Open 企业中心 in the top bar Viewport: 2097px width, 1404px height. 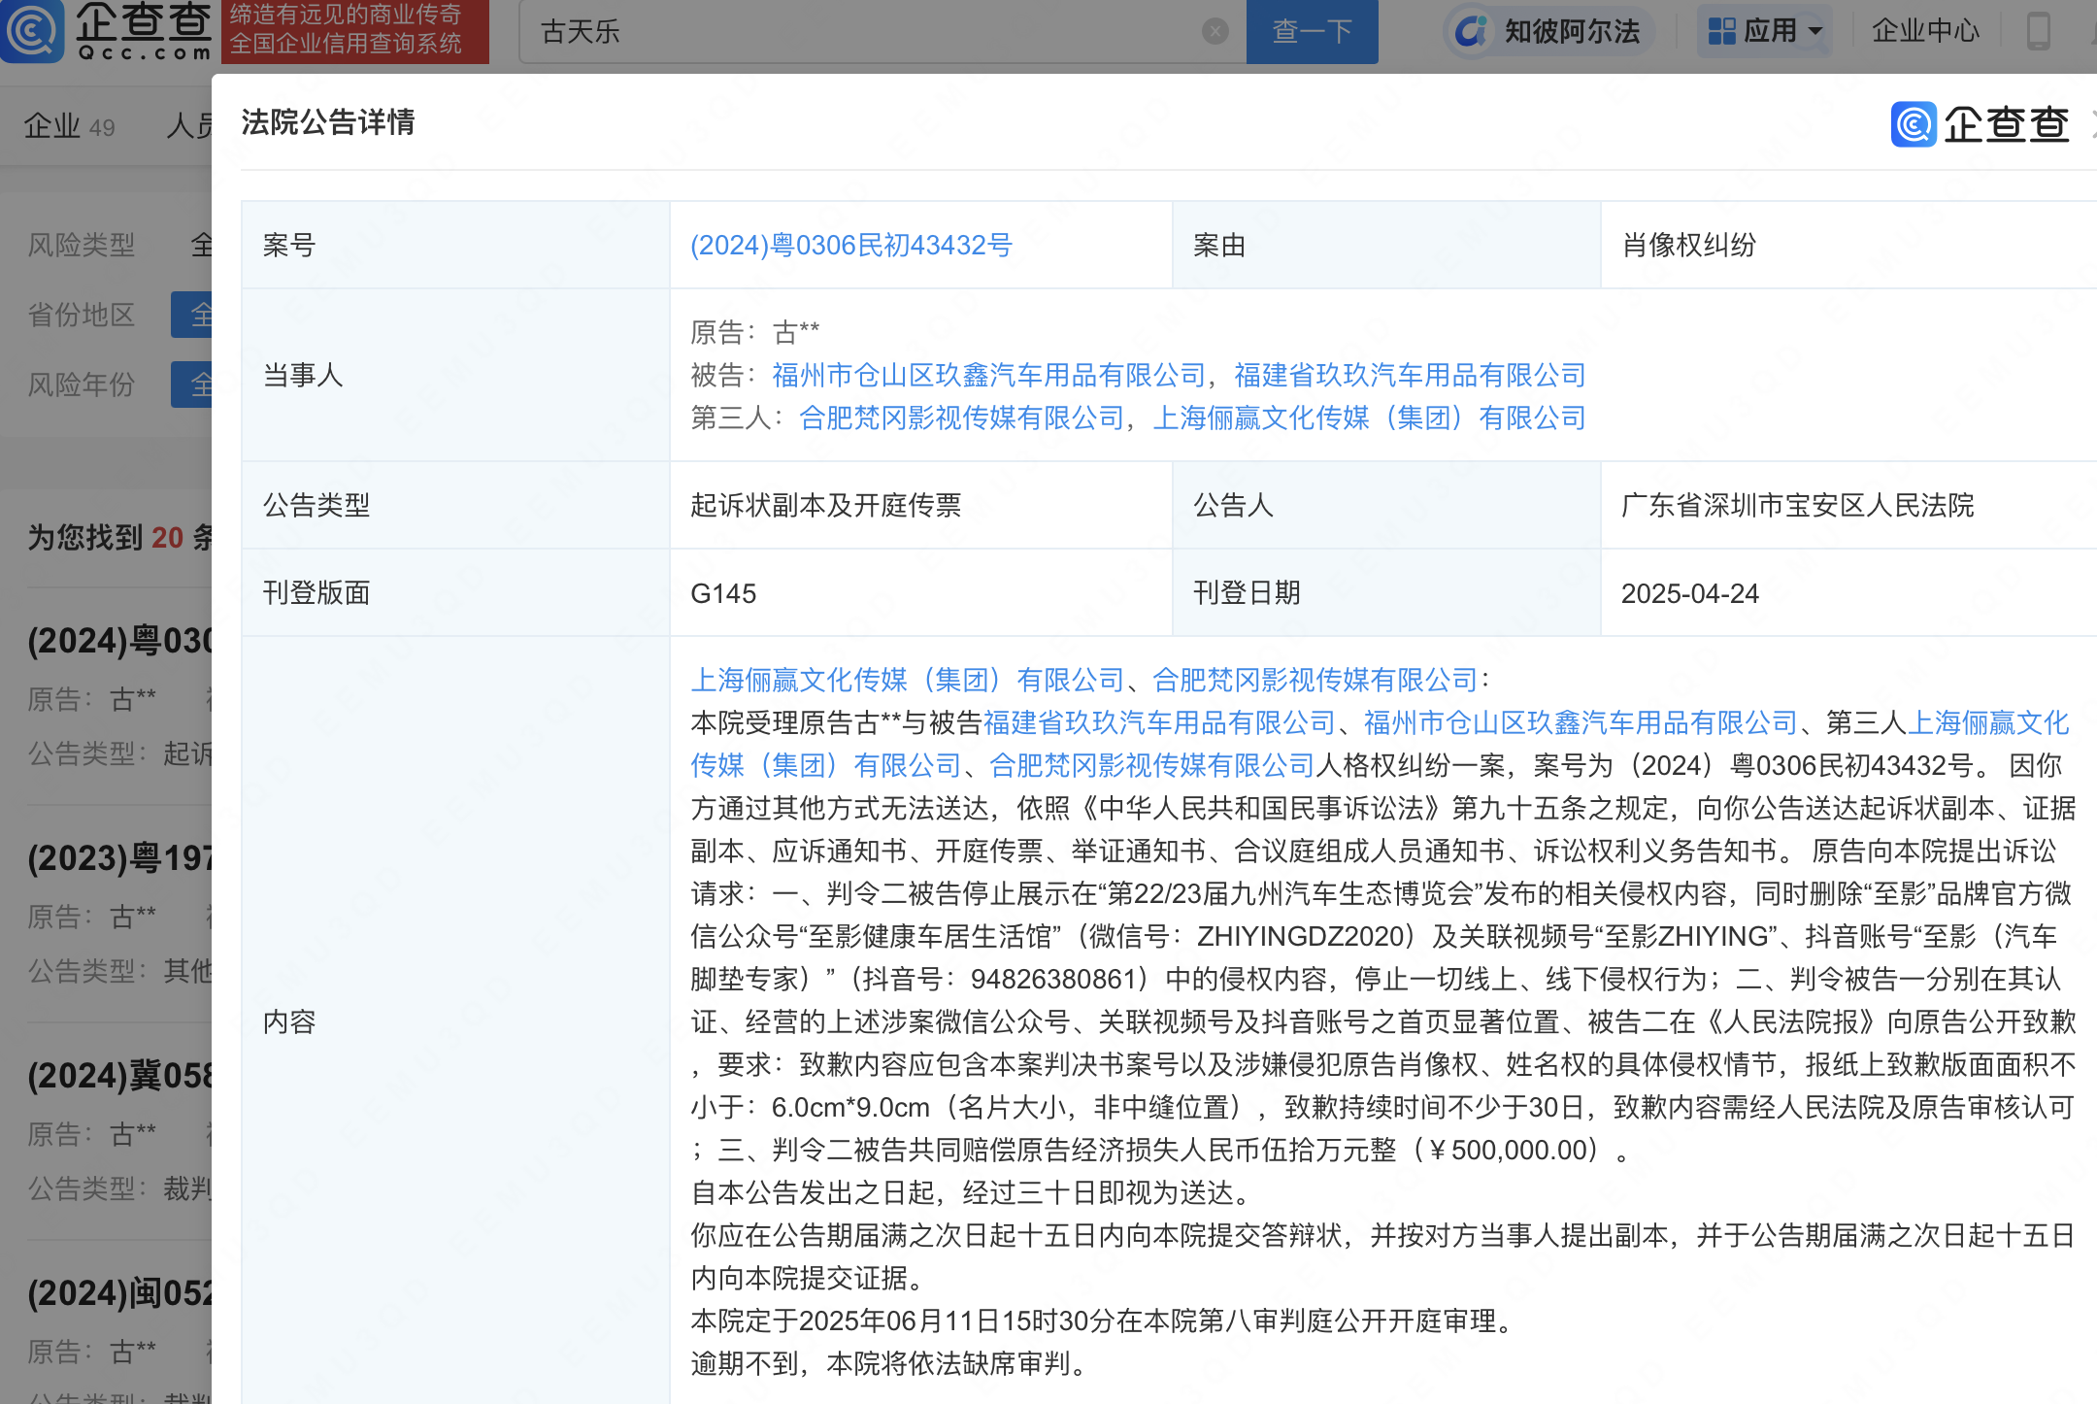pyautogui.click(x=1924, y=31)
